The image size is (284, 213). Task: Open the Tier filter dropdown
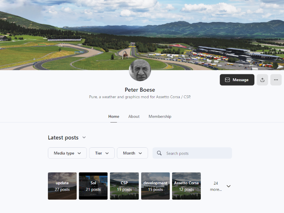tap(102, 153)
